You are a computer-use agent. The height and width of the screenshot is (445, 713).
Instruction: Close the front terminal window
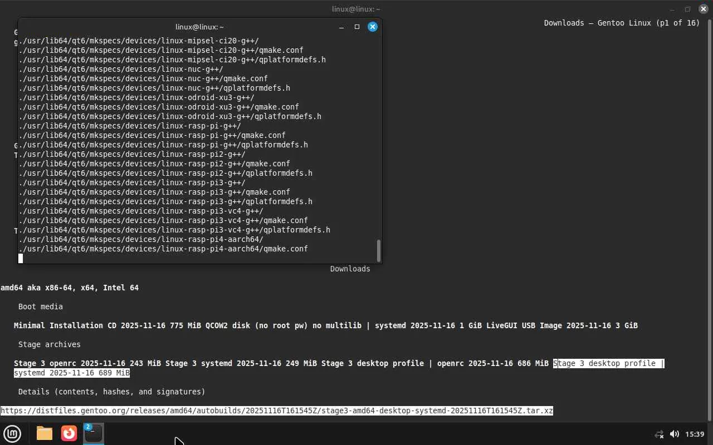(373, 27)
